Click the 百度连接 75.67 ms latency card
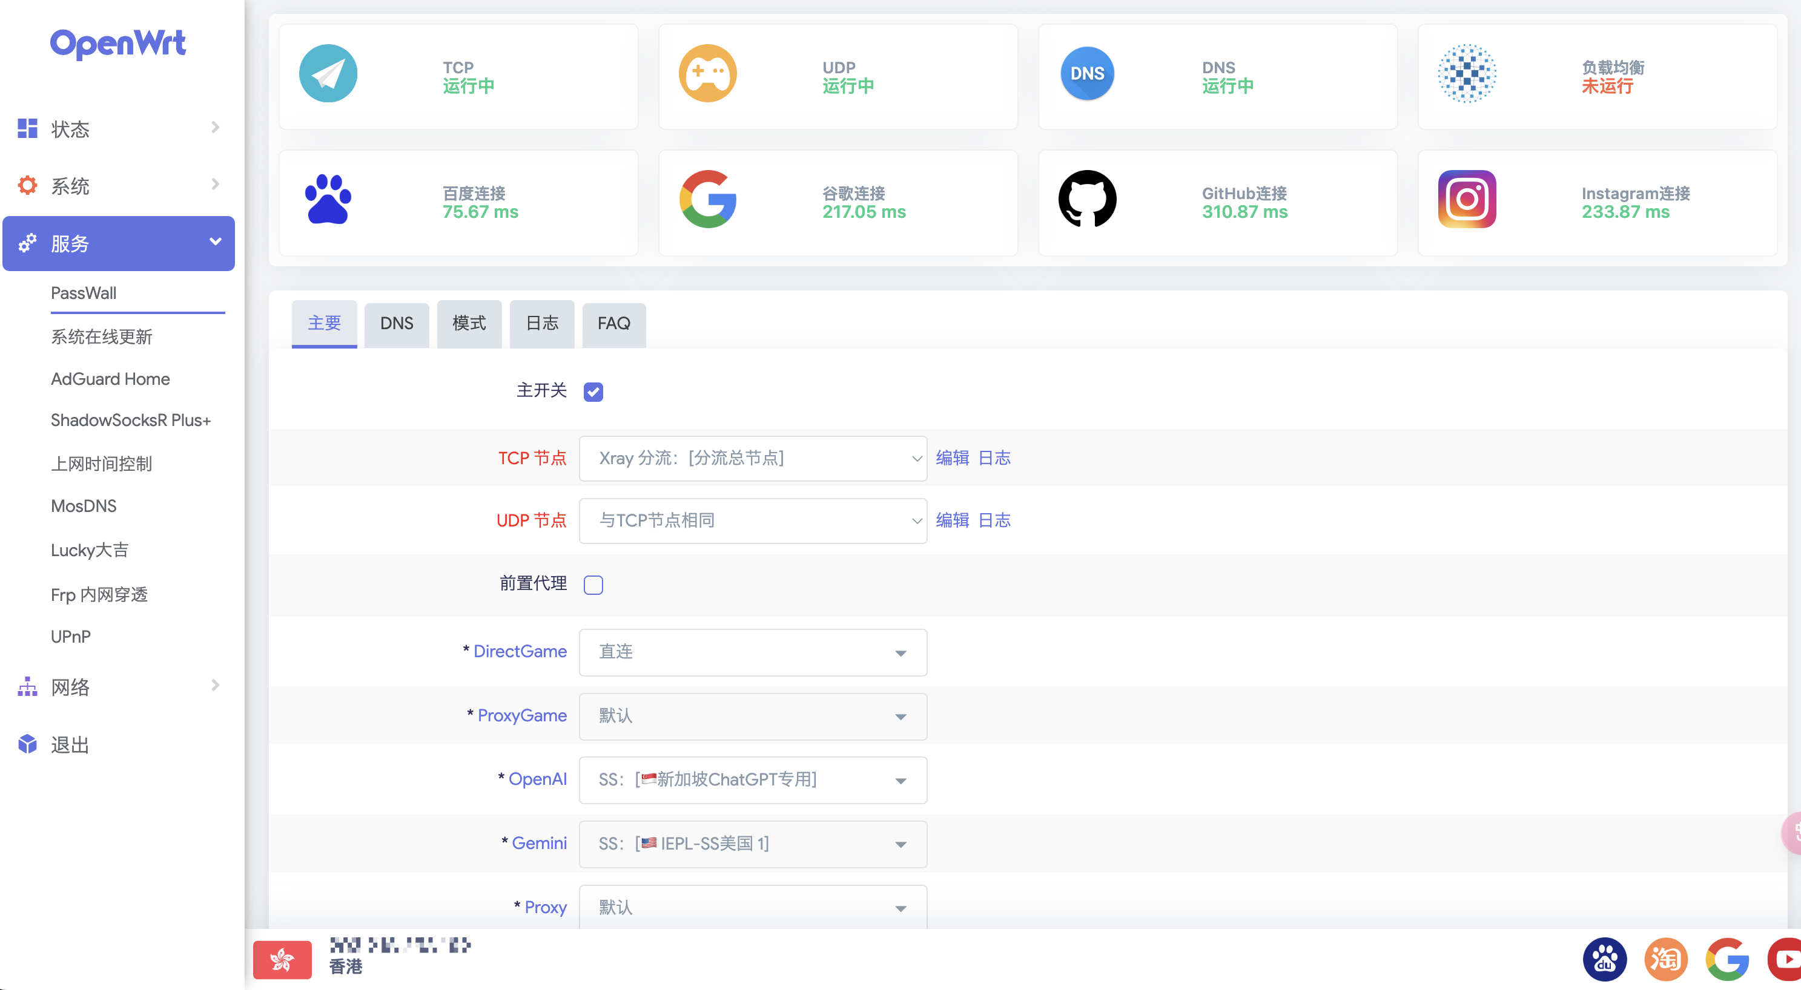Image resolution: width=1801 pixels, height=990 pixels. pos(458,203)
